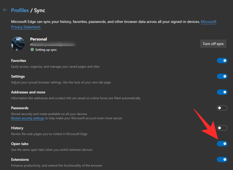Viewport: 233px width, 170px height.
Task: Click the Open tabs setting label
Action: pos(20,144)
